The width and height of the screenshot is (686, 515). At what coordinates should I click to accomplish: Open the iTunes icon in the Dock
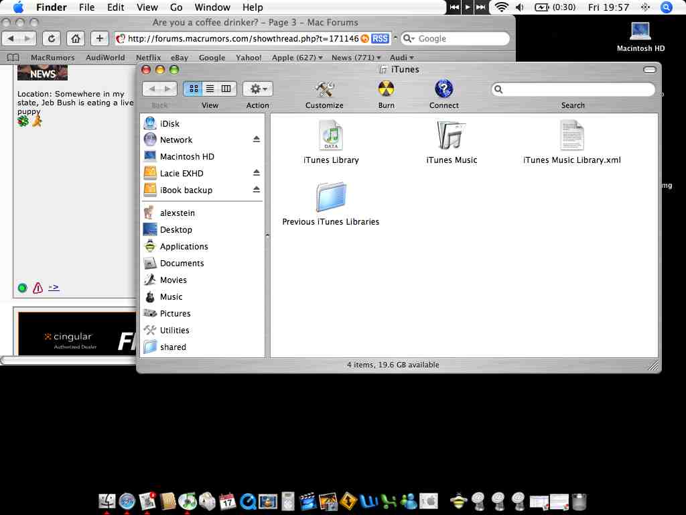tap(188, 501)
